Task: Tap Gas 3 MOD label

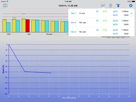Action: click(115, 34)
